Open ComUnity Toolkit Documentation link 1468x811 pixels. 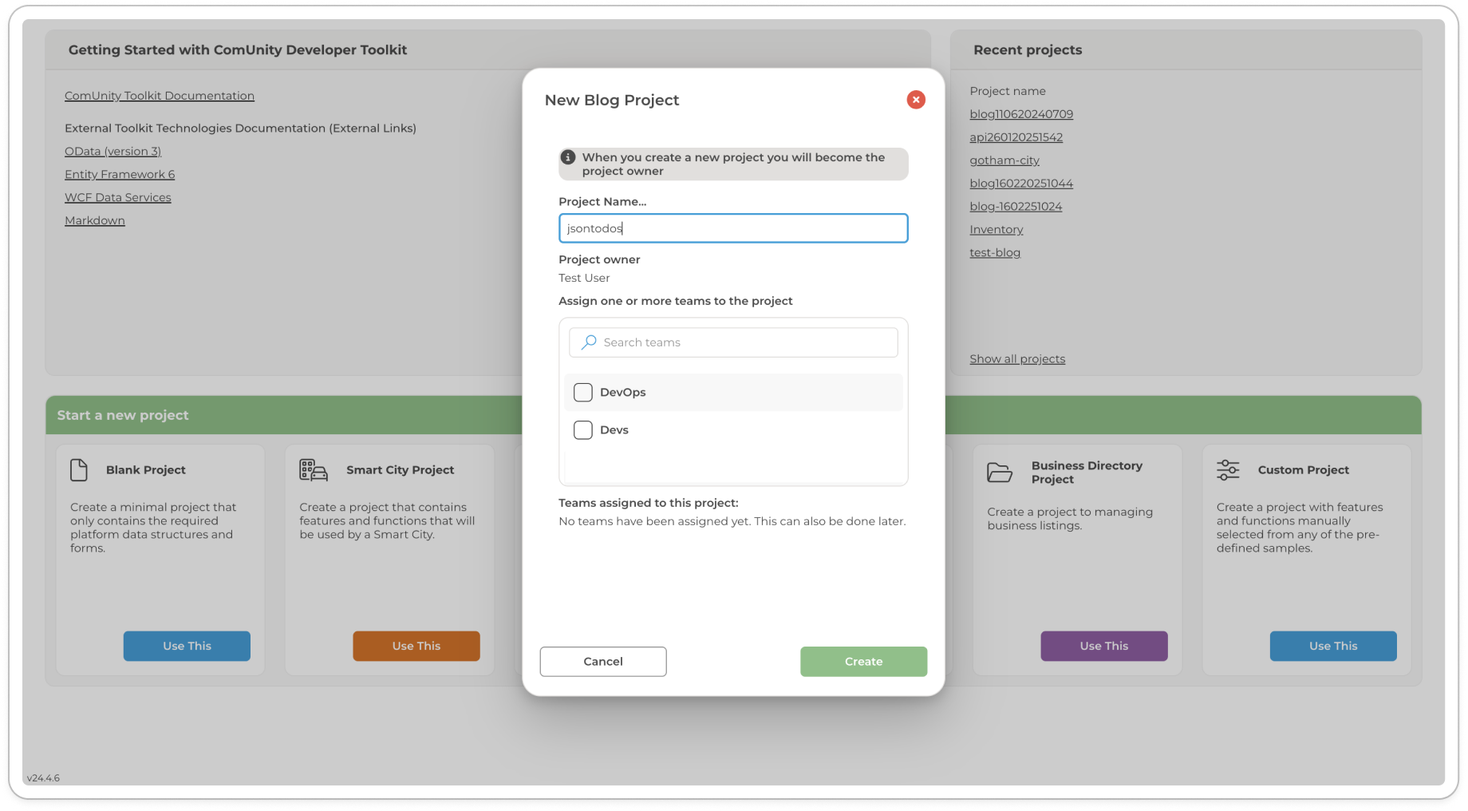click(x=160, y=96)
